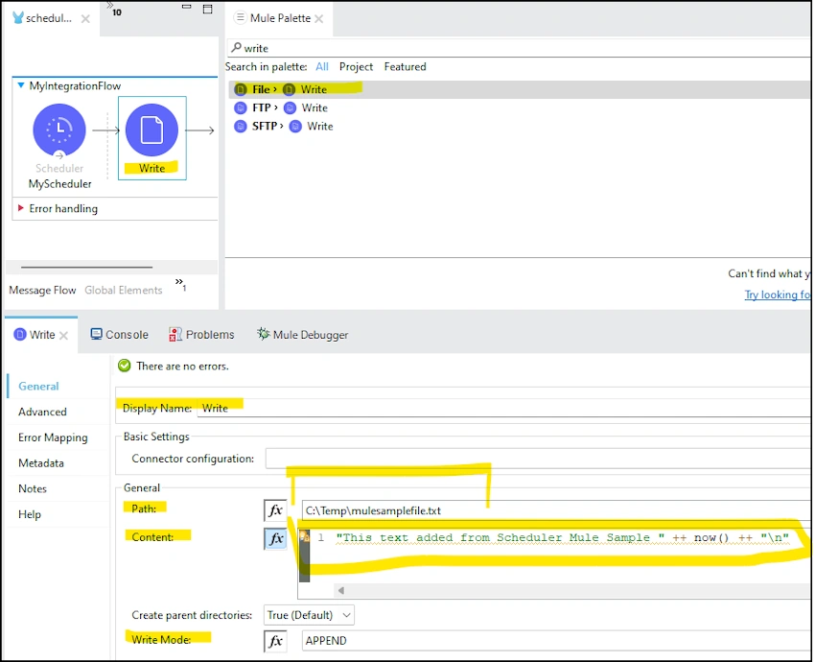Click the Content expression editor text

[563, 537]
